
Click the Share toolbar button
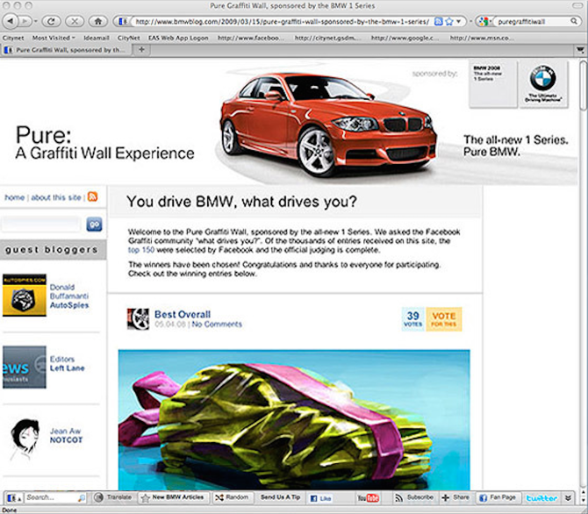coord(455,497)
